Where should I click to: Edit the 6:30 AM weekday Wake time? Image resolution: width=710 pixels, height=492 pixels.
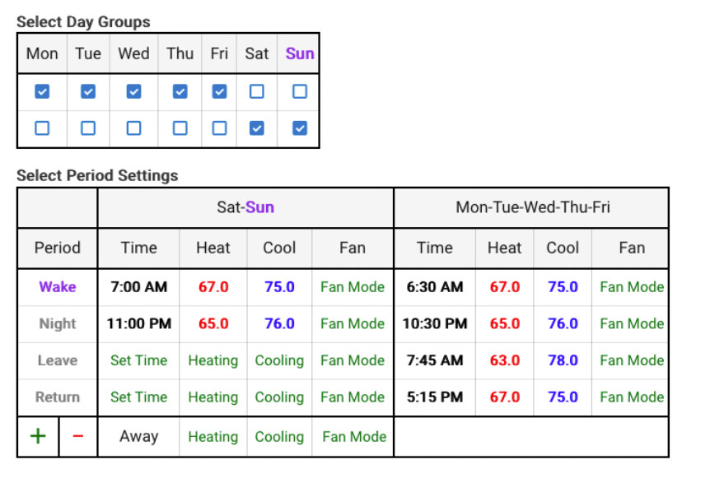(434, 287)
